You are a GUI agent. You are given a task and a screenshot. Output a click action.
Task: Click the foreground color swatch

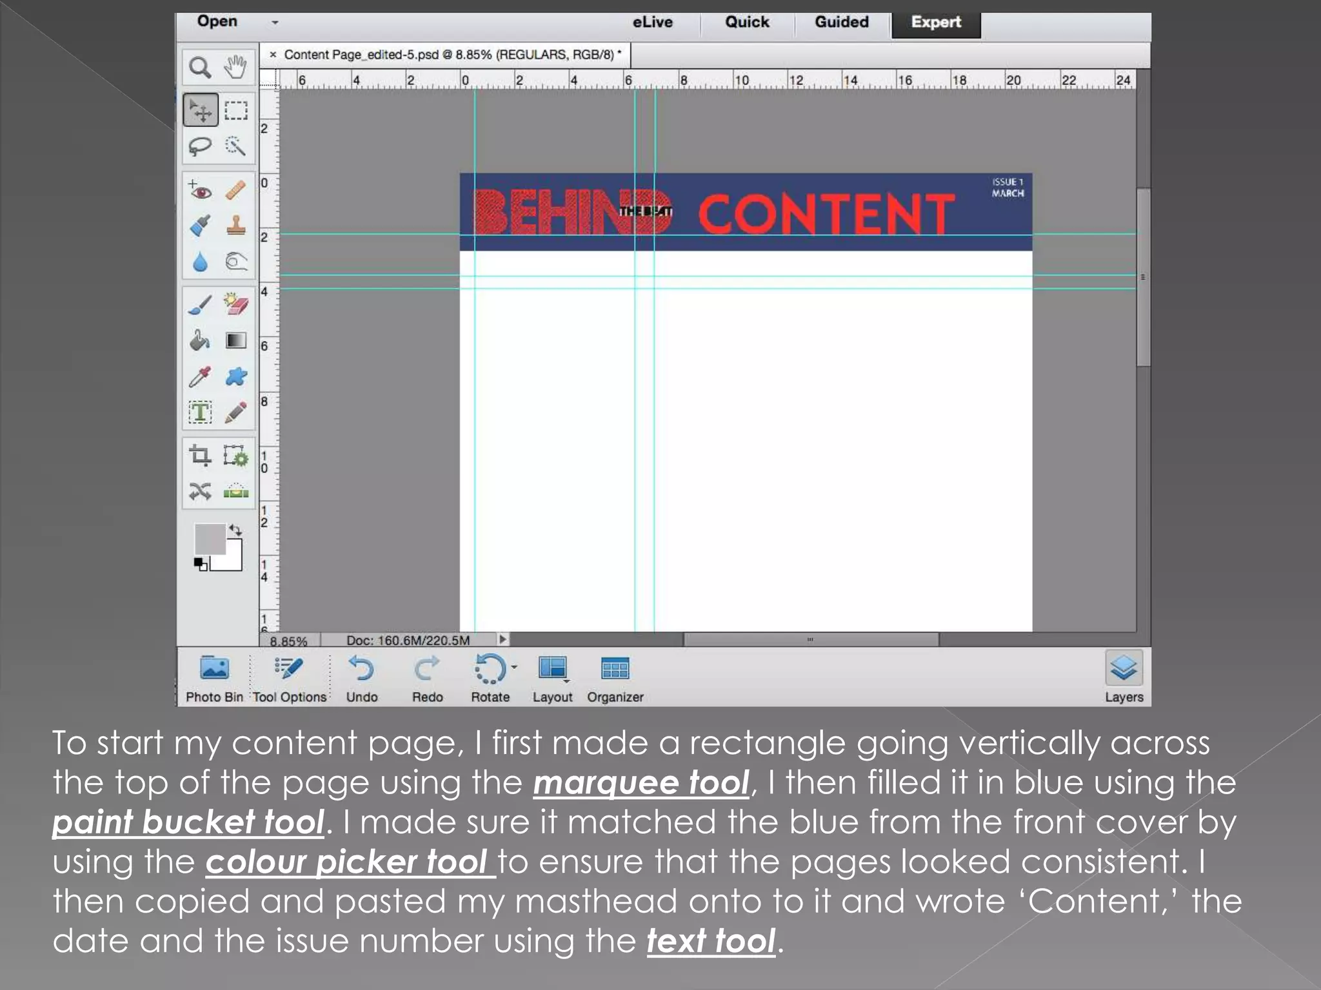pos(210,539)
